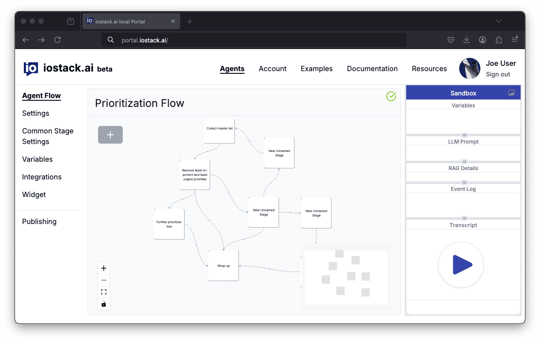Click the Prioritization Flow title

point(140,103)
